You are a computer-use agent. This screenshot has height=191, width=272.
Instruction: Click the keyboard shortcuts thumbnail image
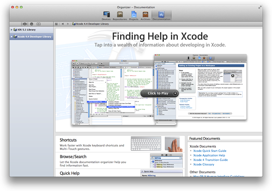(146, 143)
